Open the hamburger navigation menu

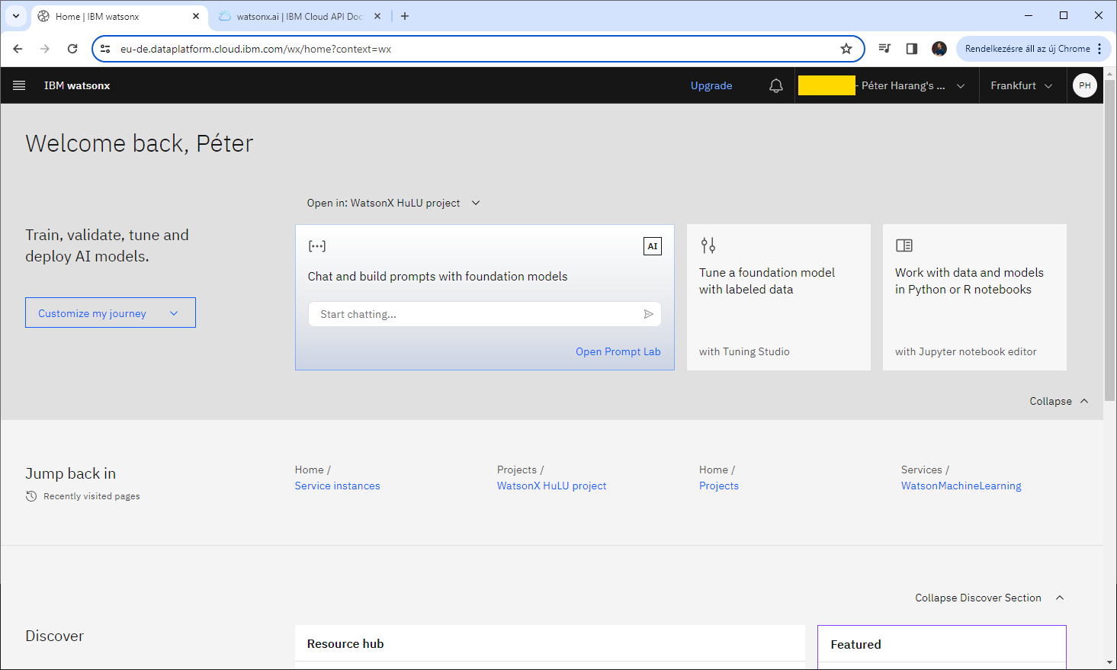(19, 85)
